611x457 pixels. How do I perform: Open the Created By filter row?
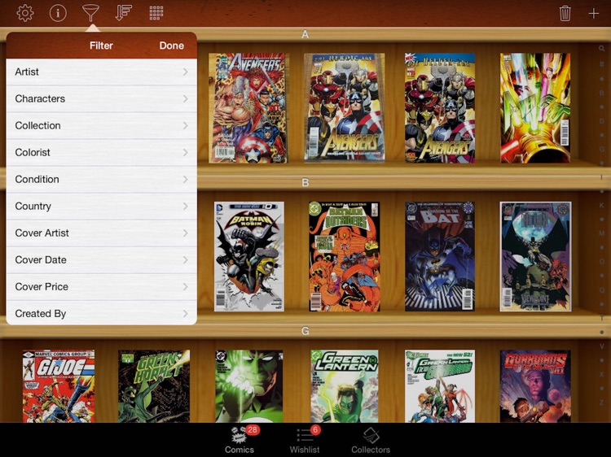(x=101, y=313)
